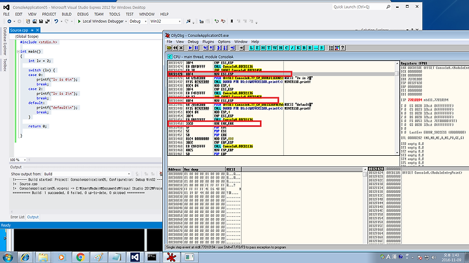The image size is (469, 263).
Task: Open the OllyDbg Window menu
Action: coord(241,42)
